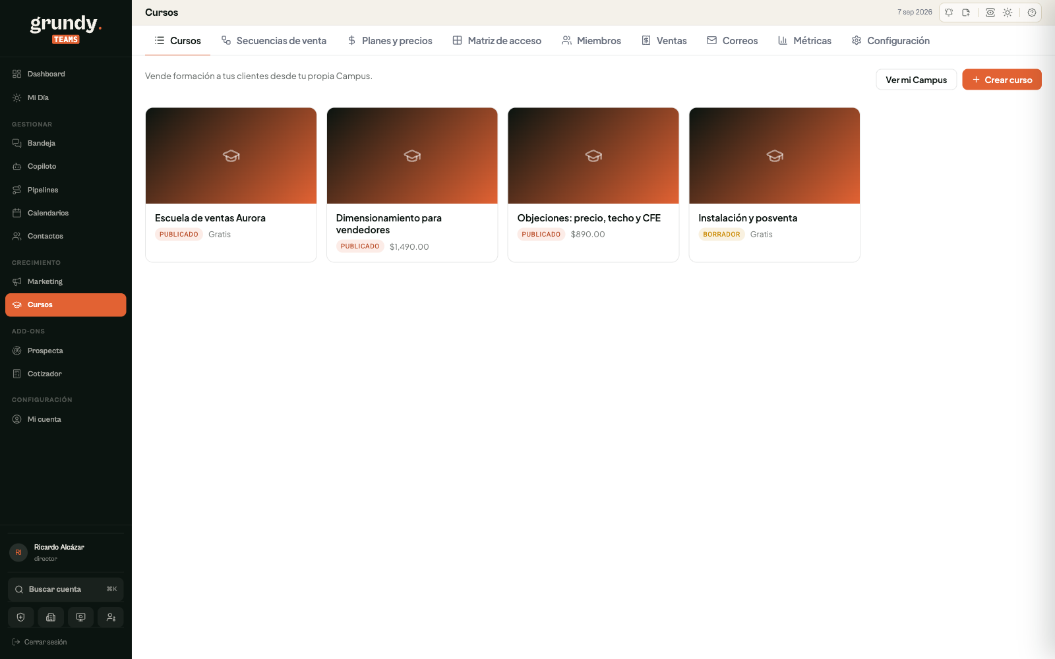Open Calendarios in sidebar
The image size is (1055, 659).
tap(65, 213)
